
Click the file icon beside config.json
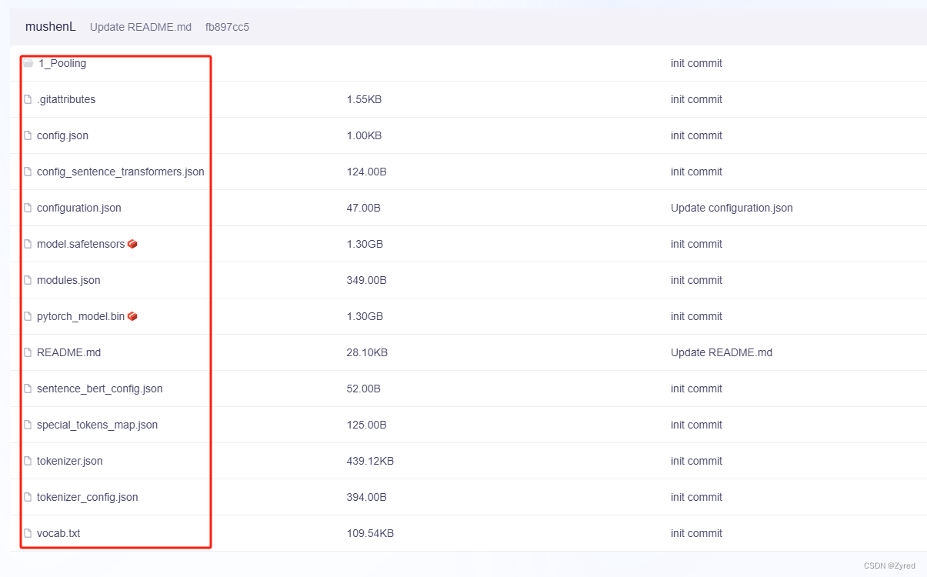28,135
